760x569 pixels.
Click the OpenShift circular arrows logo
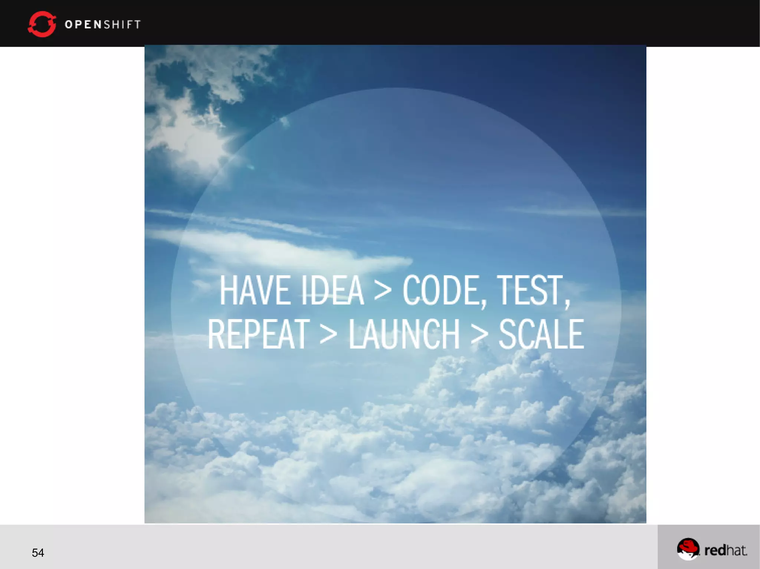click(42, 24)
